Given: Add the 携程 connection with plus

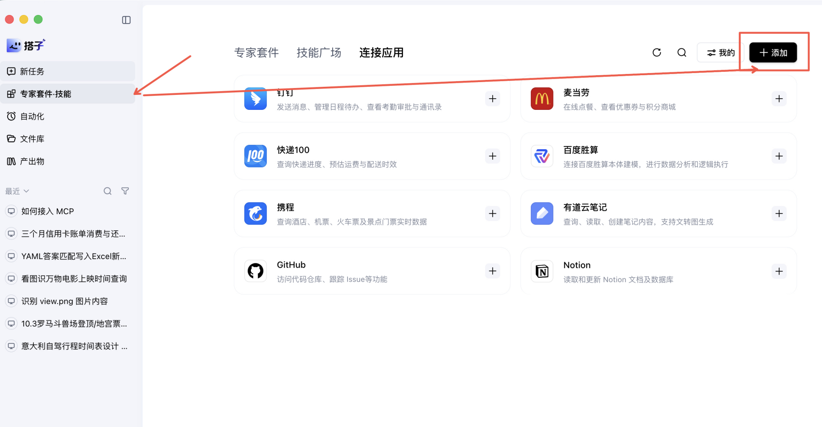Looking at the screenshot, I should pos(493,214).
